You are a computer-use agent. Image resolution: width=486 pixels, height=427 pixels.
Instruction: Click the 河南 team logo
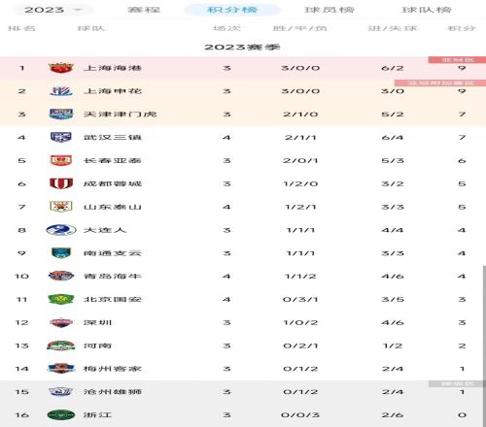[x=61, y=345]
